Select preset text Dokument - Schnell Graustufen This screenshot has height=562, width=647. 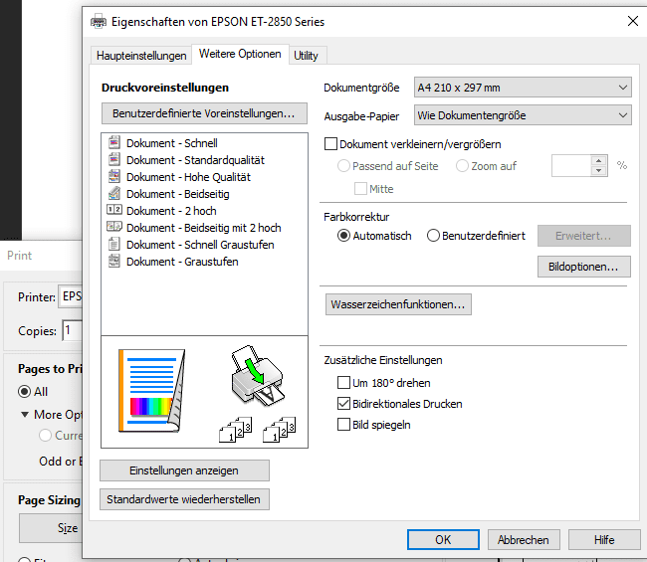tap(200, 245)
